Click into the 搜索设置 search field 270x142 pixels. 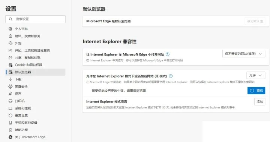pyautogui.click(x=36, y=19)
